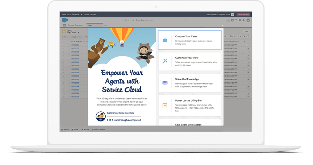This screenshot has height=165, width=313.
Task: Open History in the utility bar
Action: coord(65,129)
